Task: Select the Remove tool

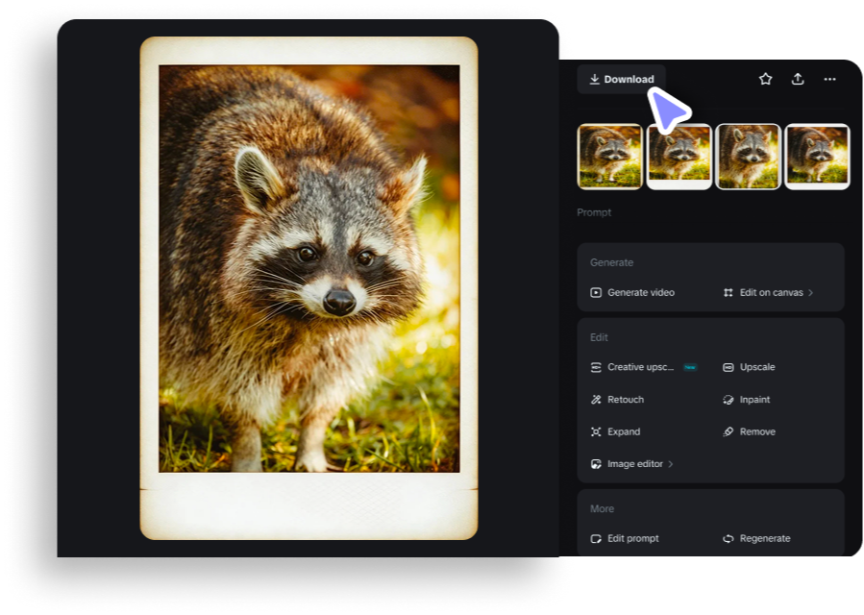Action: 752,431
